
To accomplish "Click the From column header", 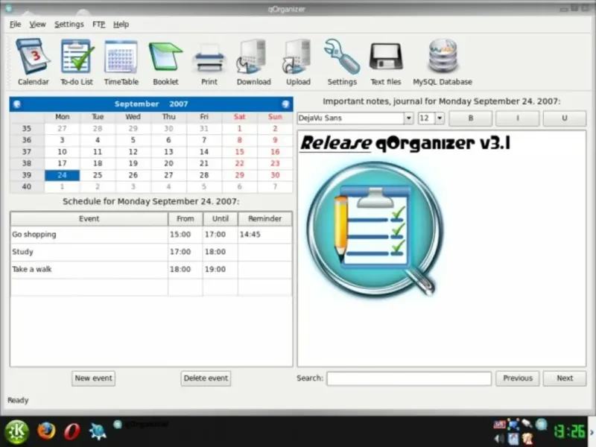I will [185, 219].
